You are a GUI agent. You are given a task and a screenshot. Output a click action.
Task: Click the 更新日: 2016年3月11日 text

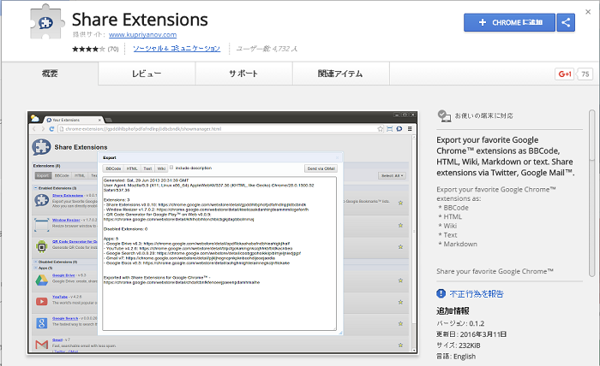(x=471, y=334)
